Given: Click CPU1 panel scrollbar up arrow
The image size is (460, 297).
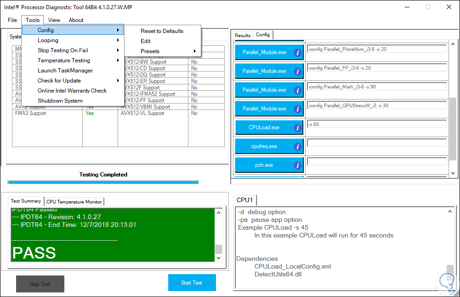Looking at the screenshot, I should (450, 211).
